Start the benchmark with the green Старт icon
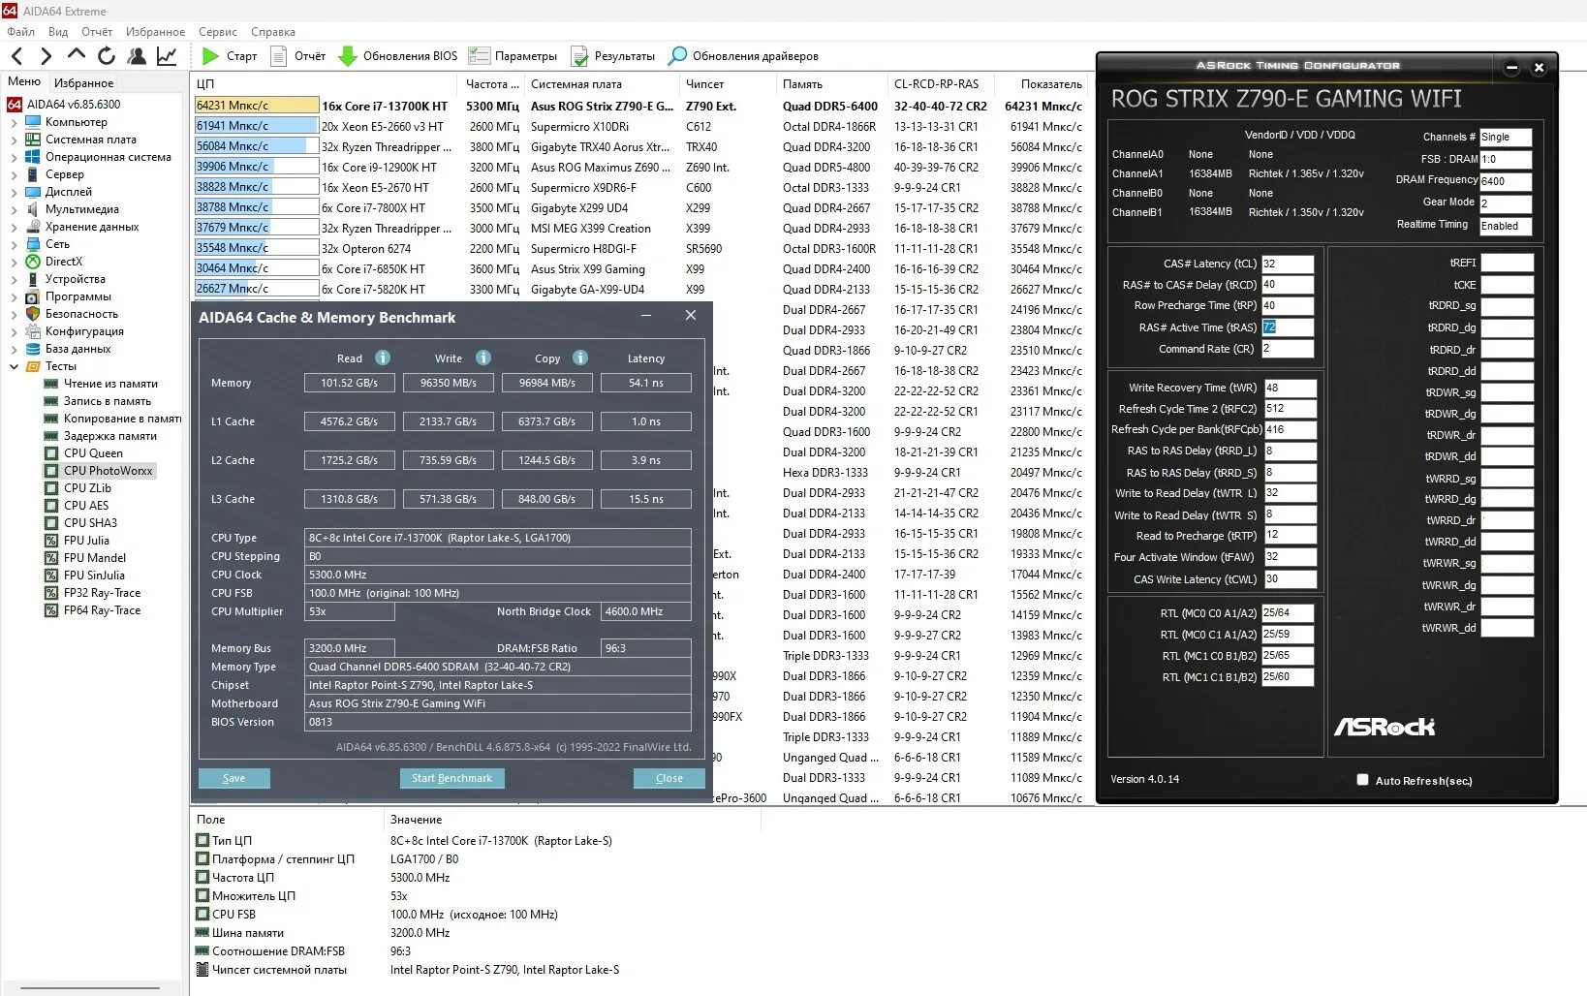This screenshot has height=996, width=1587. point(210,56)
